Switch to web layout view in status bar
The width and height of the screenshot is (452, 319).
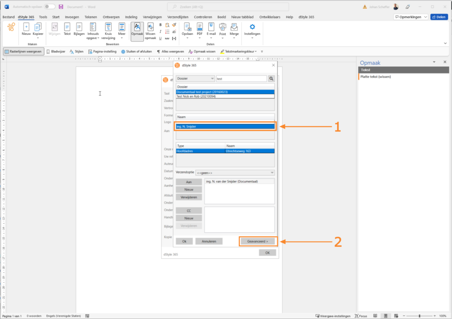coord(396,316)
